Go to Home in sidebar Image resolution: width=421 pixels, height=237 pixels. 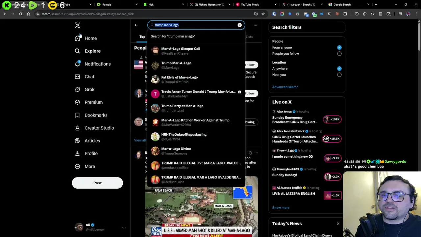pyautogui.click(x=86, y=38)
